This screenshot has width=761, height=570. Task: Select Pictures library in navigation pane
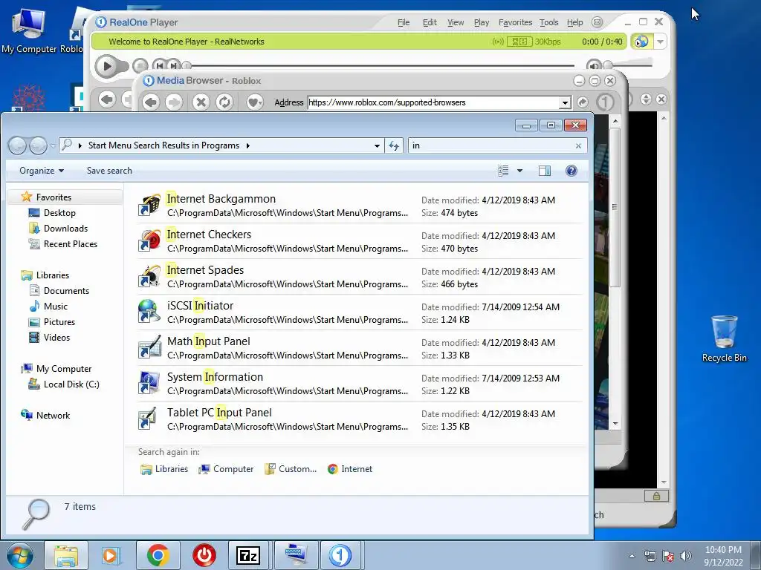[x=59, y=322]
